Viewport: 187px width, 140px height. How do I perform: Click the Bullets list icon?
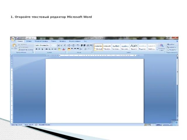tap(69, 45)
